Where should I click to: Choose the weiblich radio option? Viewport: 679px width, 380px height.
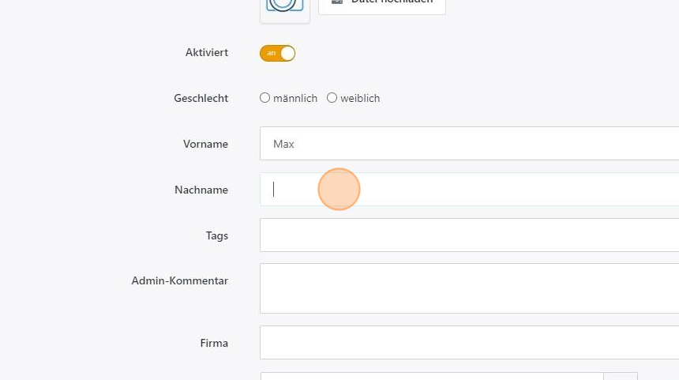332,98
